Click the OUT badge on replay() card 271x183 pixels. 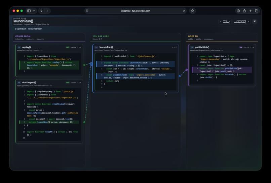coord(68,47)
